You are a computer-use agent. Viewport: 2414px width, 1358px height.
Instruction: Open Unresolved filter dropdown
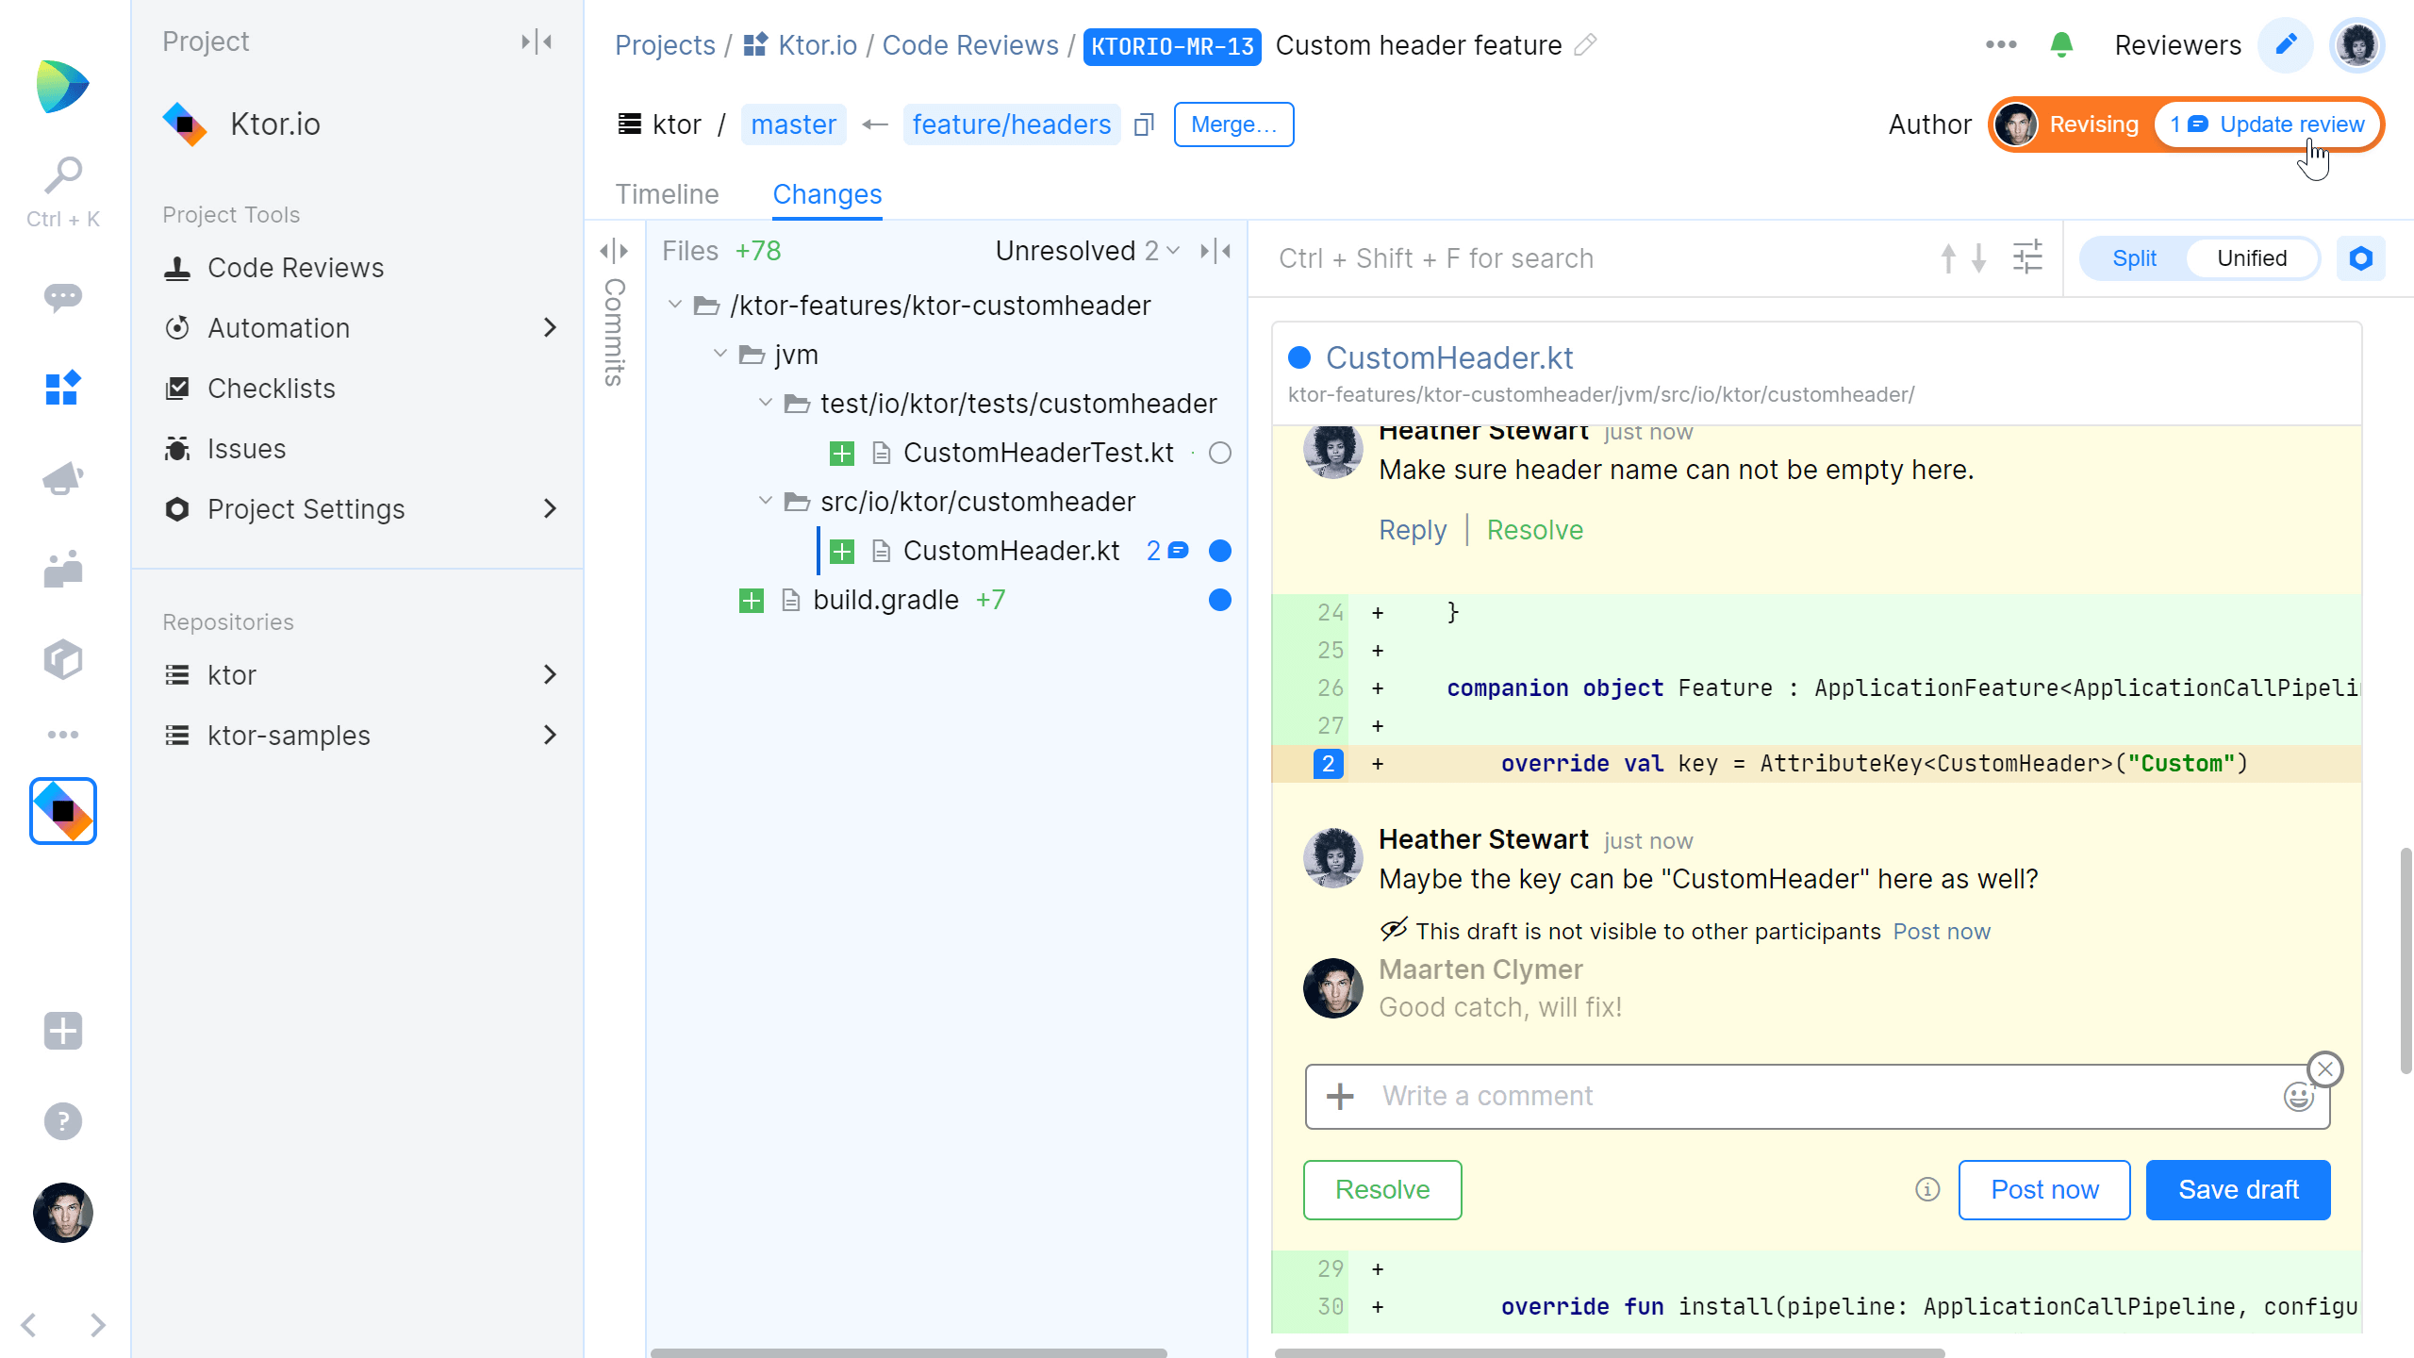tap(1088, 251)
